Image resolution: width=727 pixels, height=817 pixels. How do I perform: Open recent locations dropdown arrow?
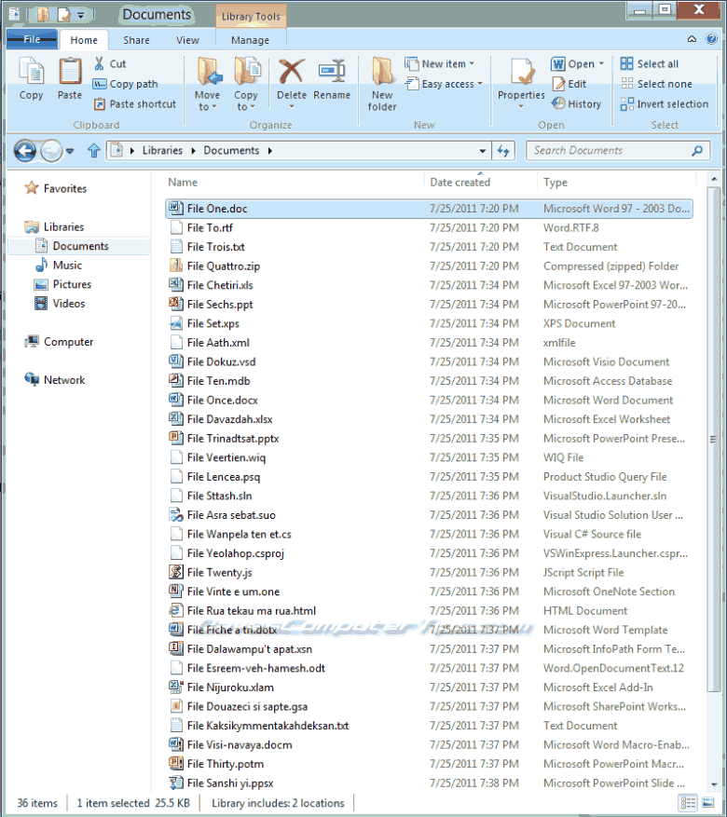pos(70,151)
